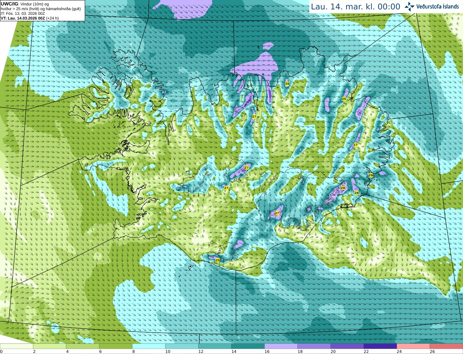The height and width of the screenshot is (354, 463).
Task: Select the date header Lau. 14. mar. kl. 00:00
Action: point(356,7)
